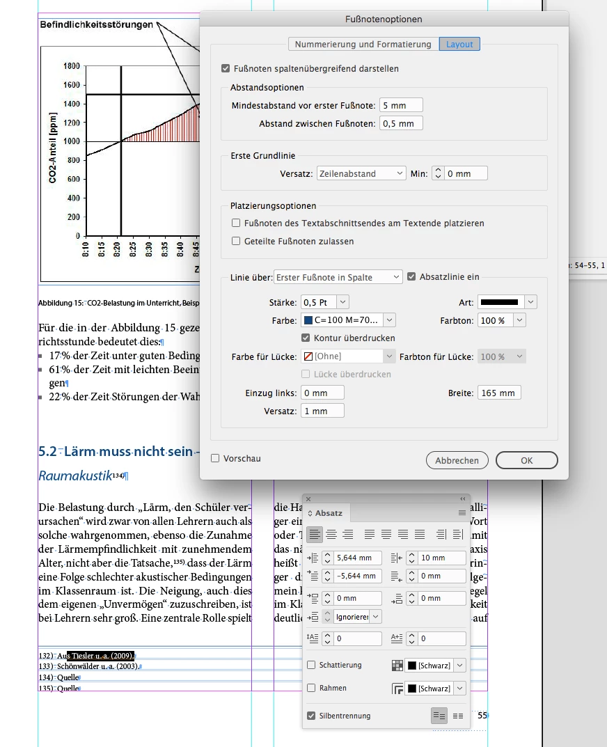Select align to baseline grid icon
The width and height of the screenshot is (607, 747).
pos(457,716)
